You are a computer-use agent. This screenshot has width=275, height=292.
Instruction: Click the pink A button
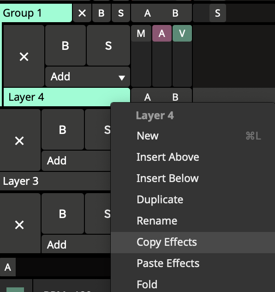[x=162, y=33]
